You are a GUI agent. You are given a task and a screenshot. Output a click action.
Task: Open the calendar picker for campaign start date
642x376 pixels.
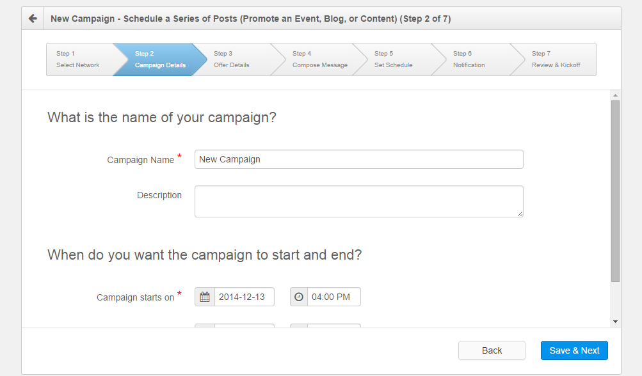tap(204, 297)
